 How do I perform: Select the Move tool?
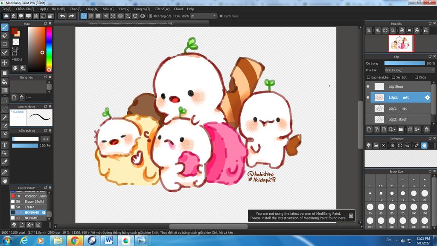(5, 63)
